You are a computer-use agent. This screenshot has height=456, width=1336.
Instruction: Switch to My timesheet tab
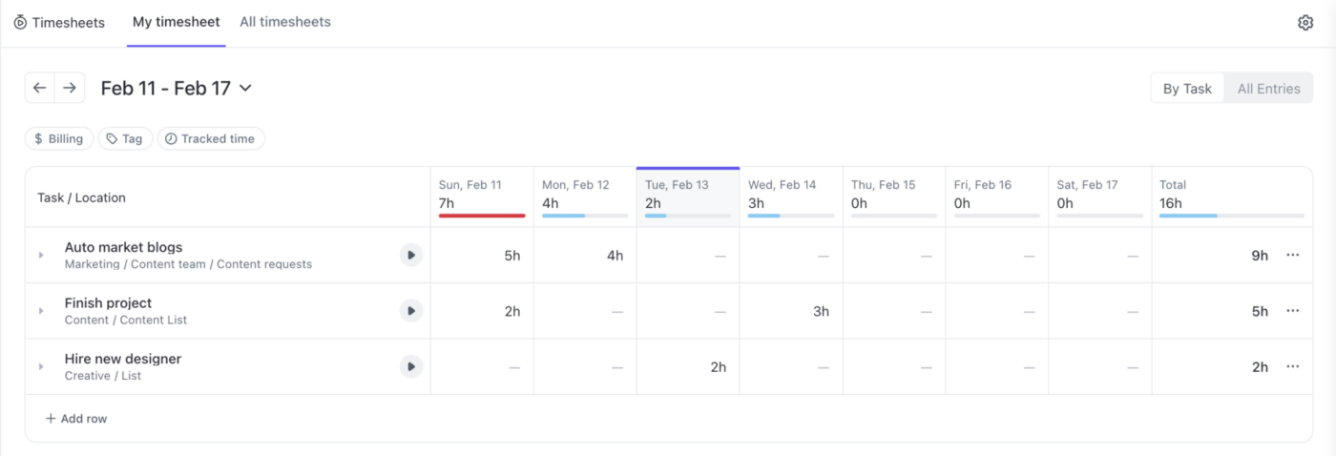[x=177, y=22]
